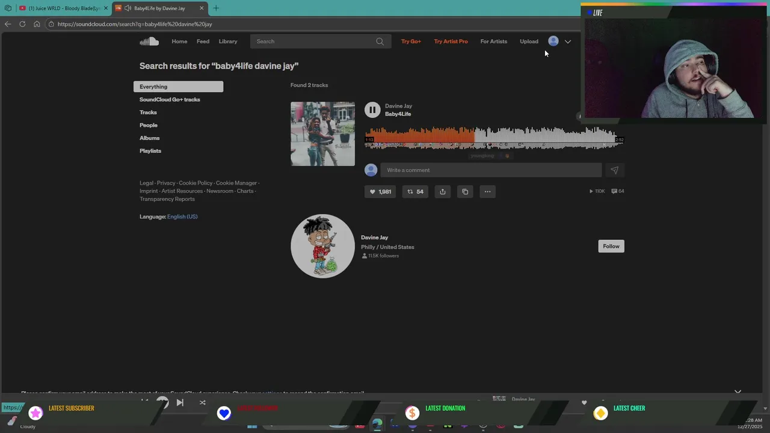Open the browser home page
The image size is (770, 433).
(x=37, y=24)
